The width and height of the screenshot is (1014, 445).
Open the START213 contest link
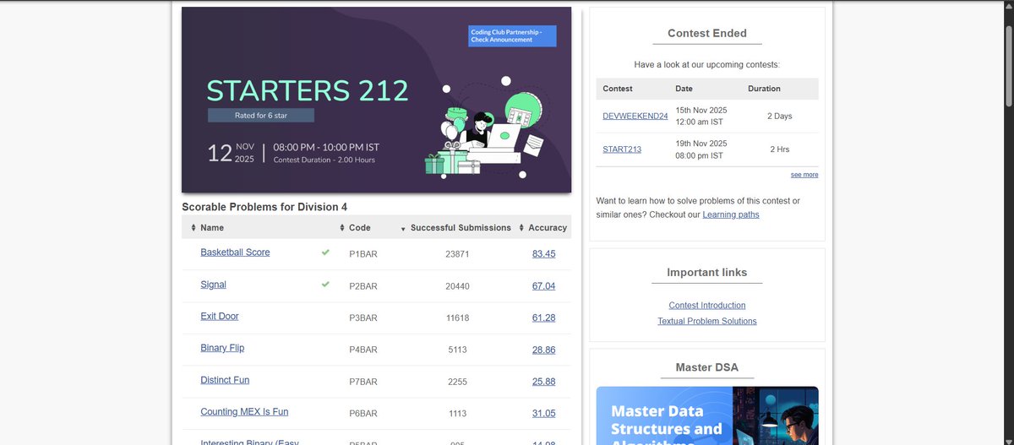pyautogui.click(x=622, y=149)
